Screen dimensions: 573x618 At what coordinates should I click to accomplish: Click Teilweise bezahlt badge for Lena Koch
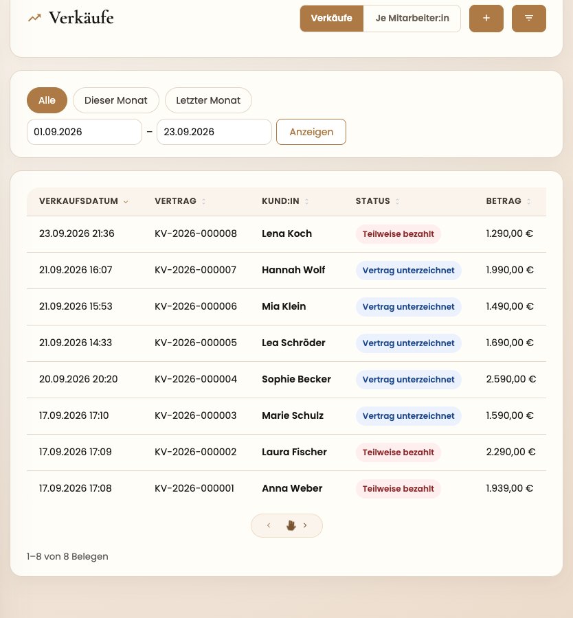coord(398,234)
